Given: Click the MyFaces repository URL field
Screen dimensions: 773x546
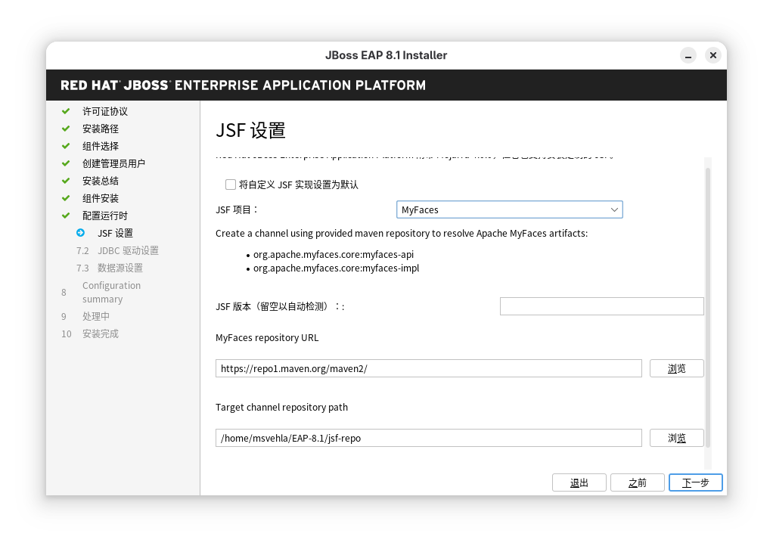Looking at the screenshot, I should click(x=428, y=368).
